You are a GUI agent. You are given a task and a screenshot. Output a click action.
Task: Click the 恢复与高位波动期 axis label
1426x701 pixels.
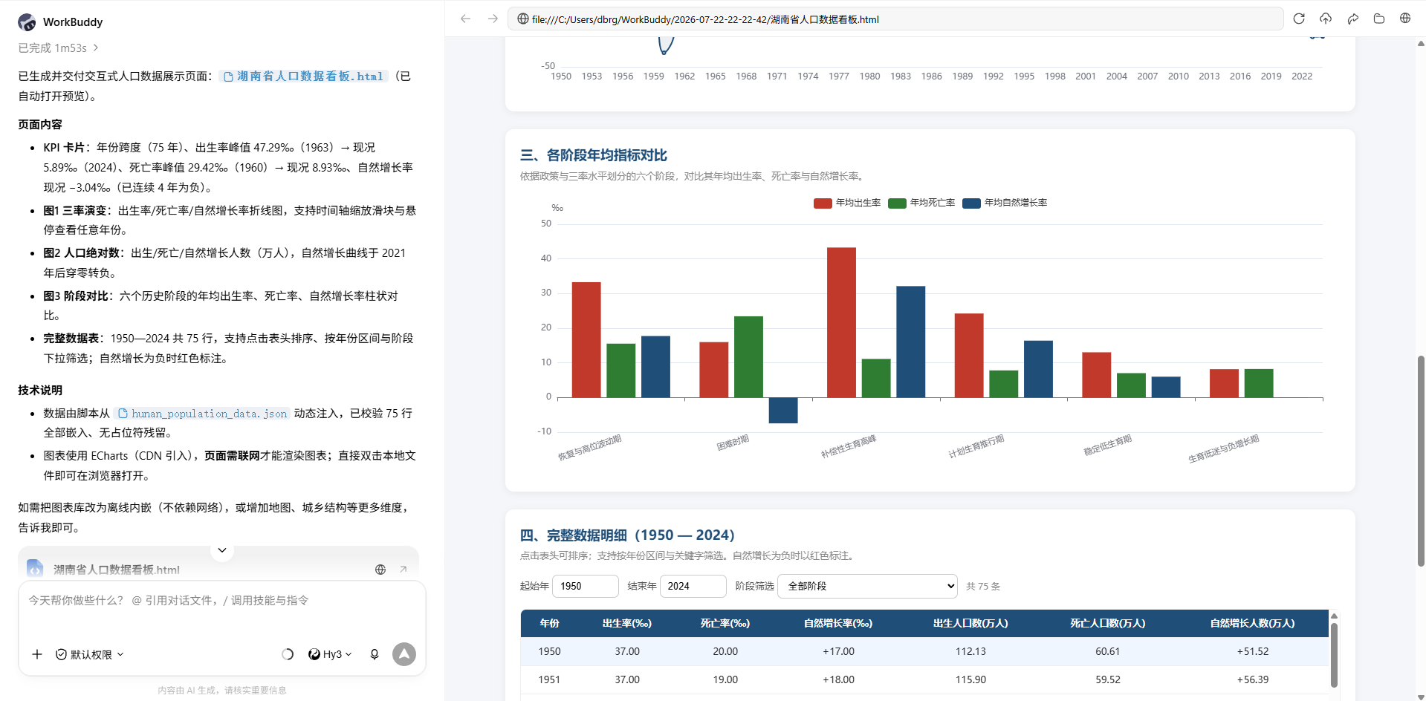tap(590, 448)
